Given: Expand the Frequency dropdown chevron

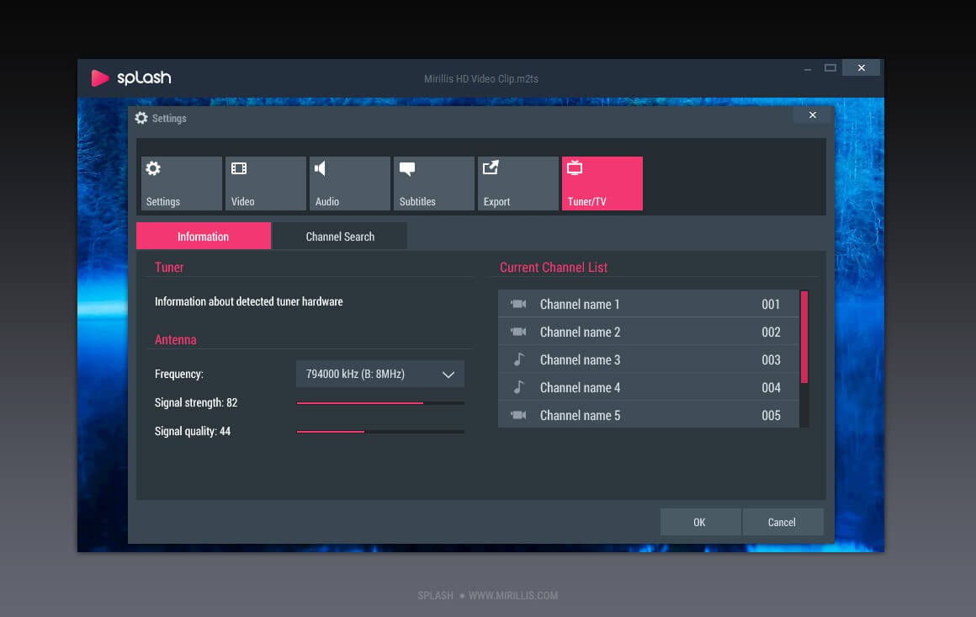Looking at the screenshot, I should point(448,375).
